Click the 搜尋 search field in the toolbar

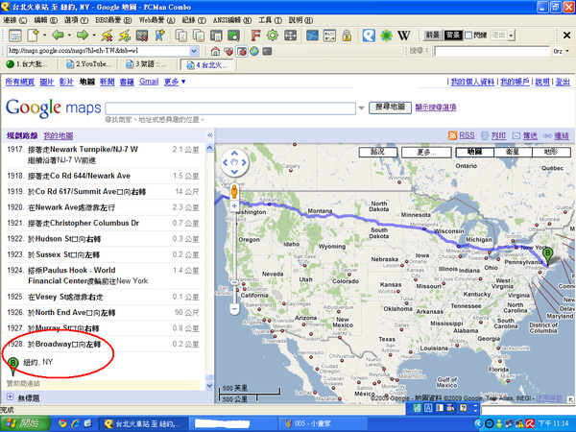pyautogui.click(x=492, y=51)
